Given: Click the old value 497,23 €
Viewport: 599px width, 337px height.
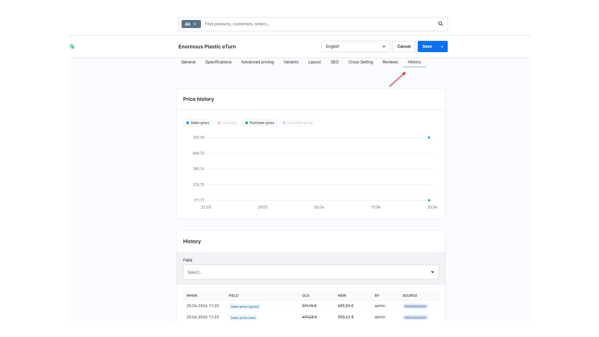Looking at the screenshot, I should coord(309,317).
